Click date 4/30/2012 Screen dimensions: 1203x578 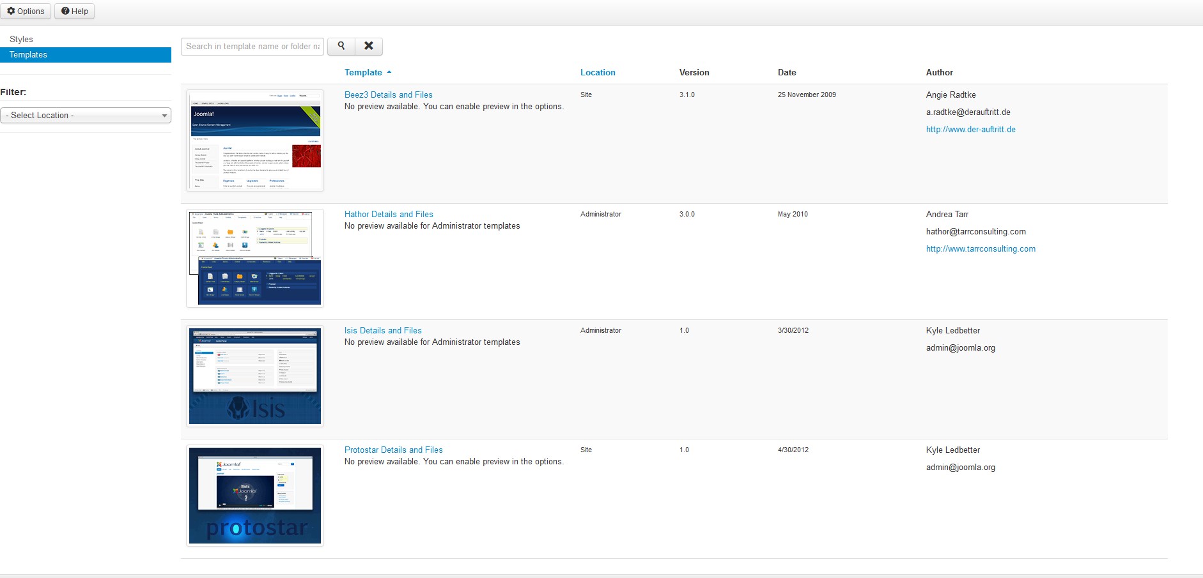pos(793,450)
